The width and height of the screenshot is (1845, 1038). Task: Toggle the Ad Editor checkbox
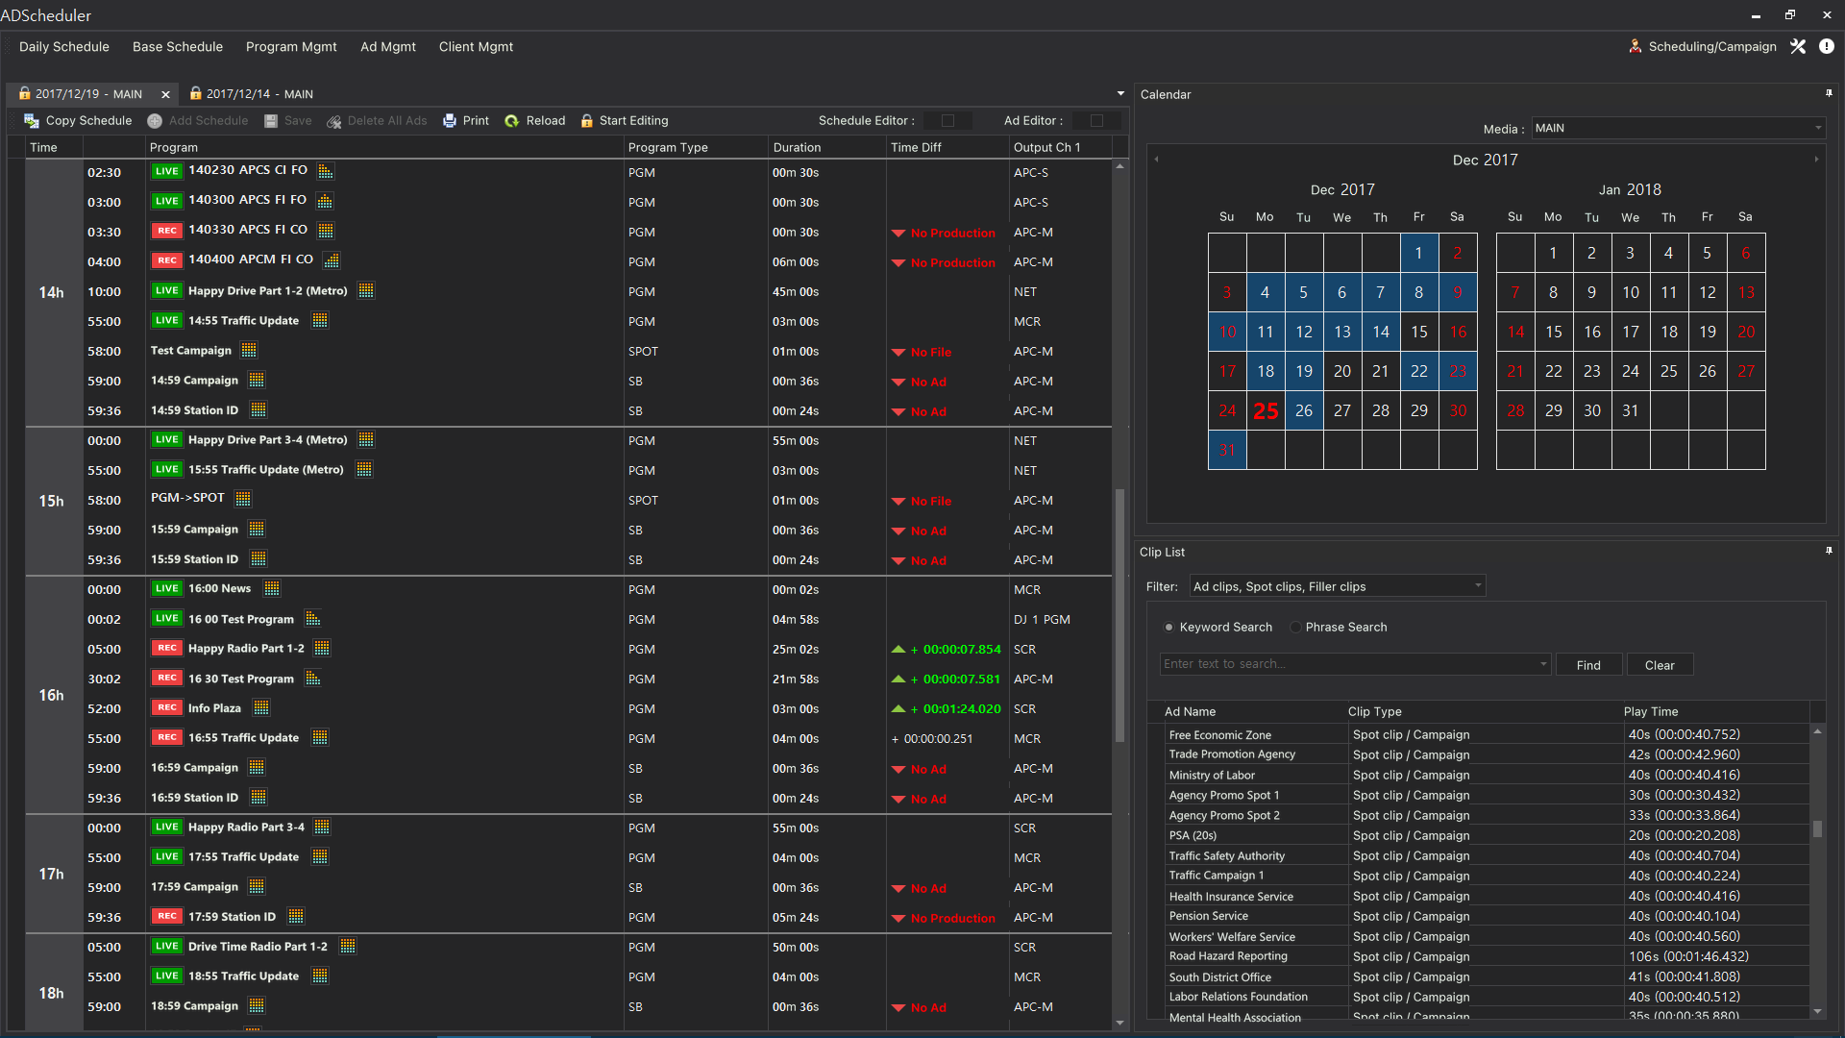click(x=1096, y=121)
